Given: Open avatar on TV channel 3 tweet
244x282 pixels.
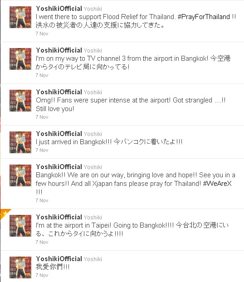Looking at the screenshot, I should coord(20,59).
